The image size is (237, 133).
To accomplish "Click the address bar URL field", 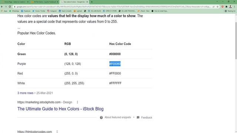I will pos(113,7).
